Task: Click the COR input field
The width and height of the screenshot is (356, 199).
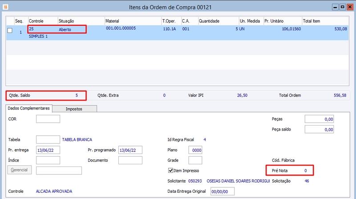Action: pyautogui.click(x=48, y=119)
